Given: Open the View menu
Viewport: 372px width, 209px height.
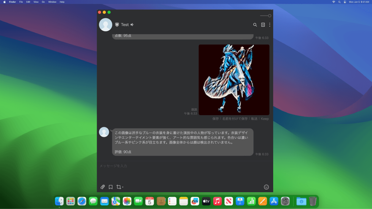Looking at the screenshot, I should point(36,2).
